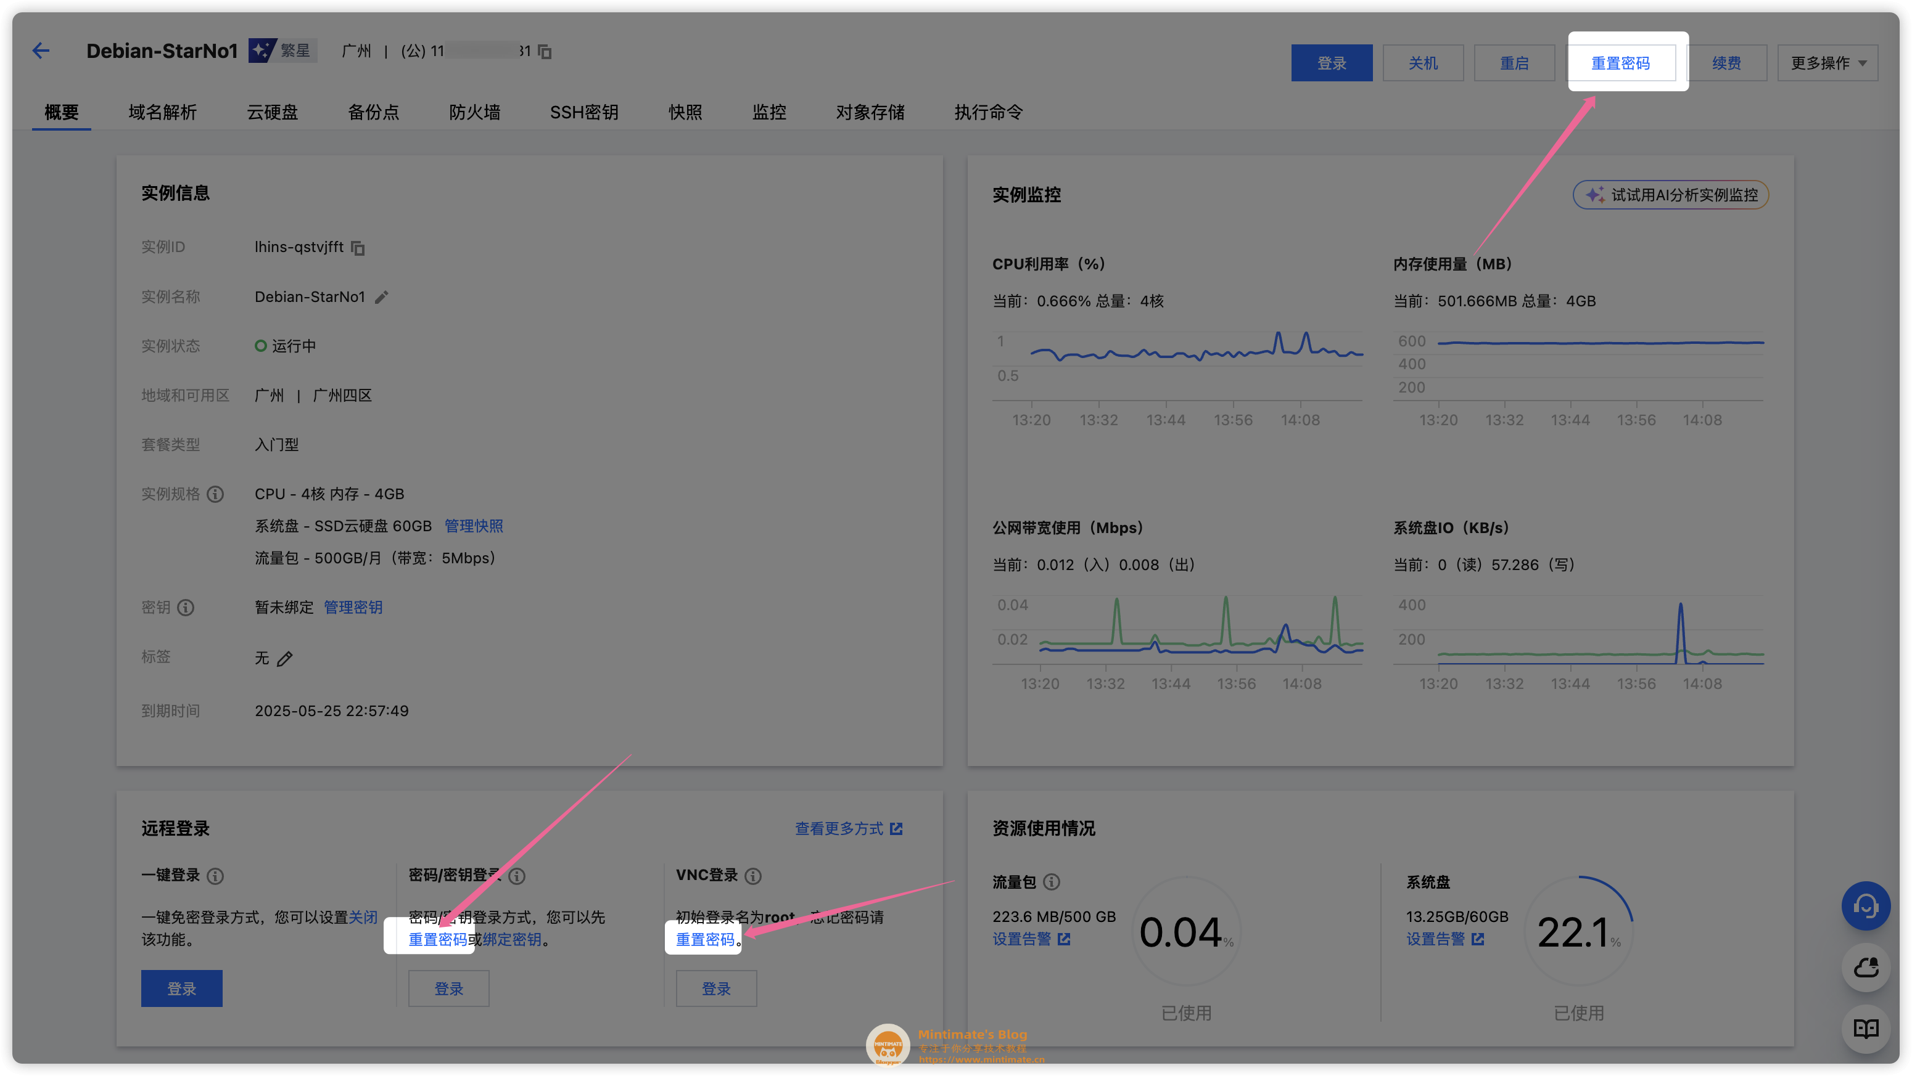The image size is (1912, 1076).
Task: Click the top 重置密码 button
Action: (1621, 63)
